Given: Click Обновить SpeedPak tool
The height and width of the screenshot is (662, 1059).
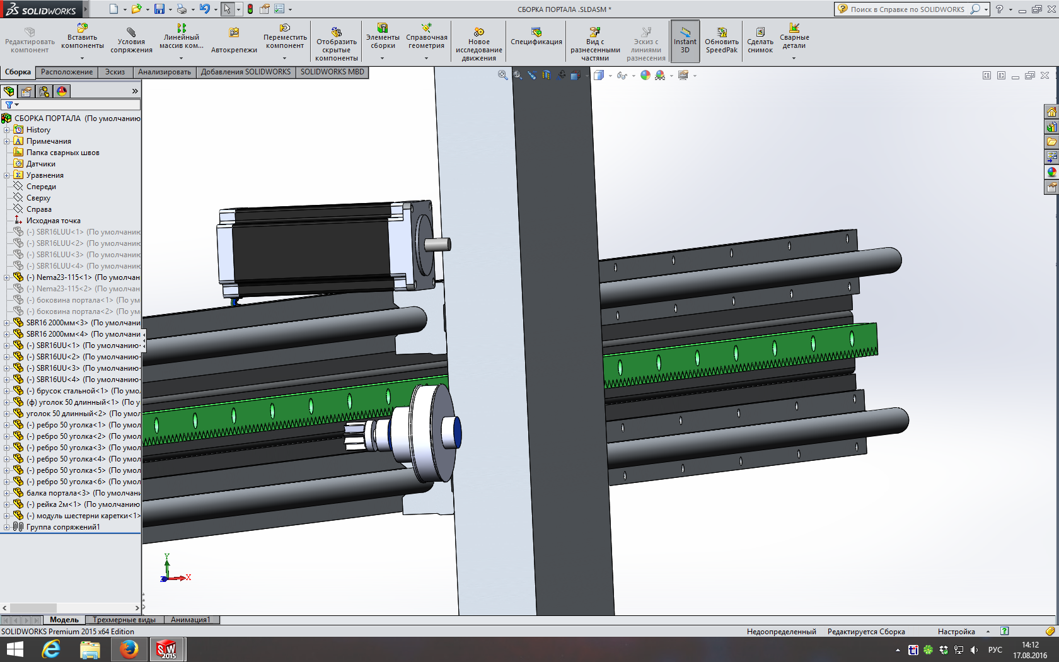Looking at the screenshot, I should pos(722,41).
